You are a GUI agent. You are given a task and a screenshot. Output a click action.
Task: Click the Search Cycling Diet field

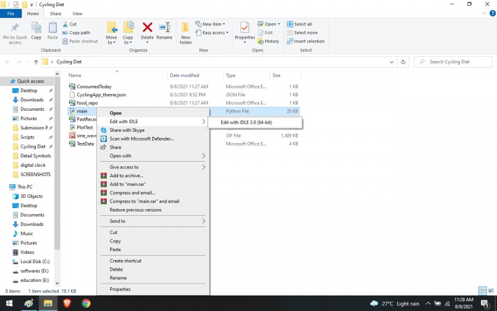pos(453,62)
